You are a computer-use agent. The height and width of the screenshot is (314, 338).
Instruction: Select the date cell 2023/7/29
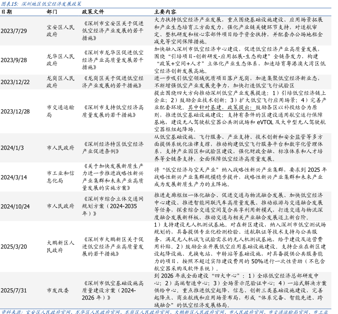(14, 31)
